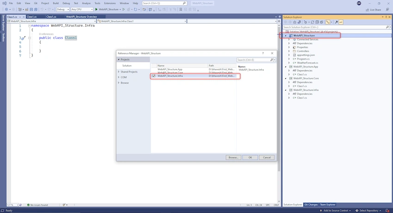Open the WebAPI_Structure.Infra.Class1 type navigation dropdown
Screen dimensions: 393x213
click(141, 21)
